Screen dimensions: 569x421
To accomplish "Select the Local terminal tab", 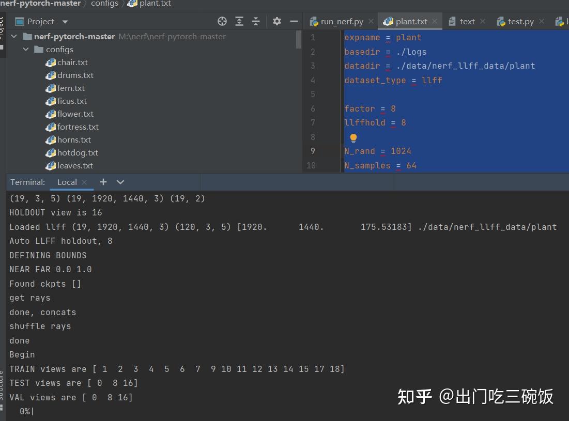I will [67, 182].
